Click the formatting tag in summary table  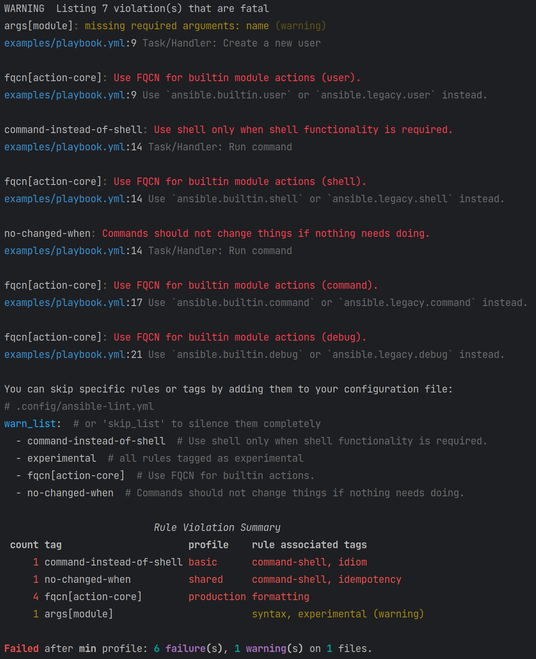[280, 597]
